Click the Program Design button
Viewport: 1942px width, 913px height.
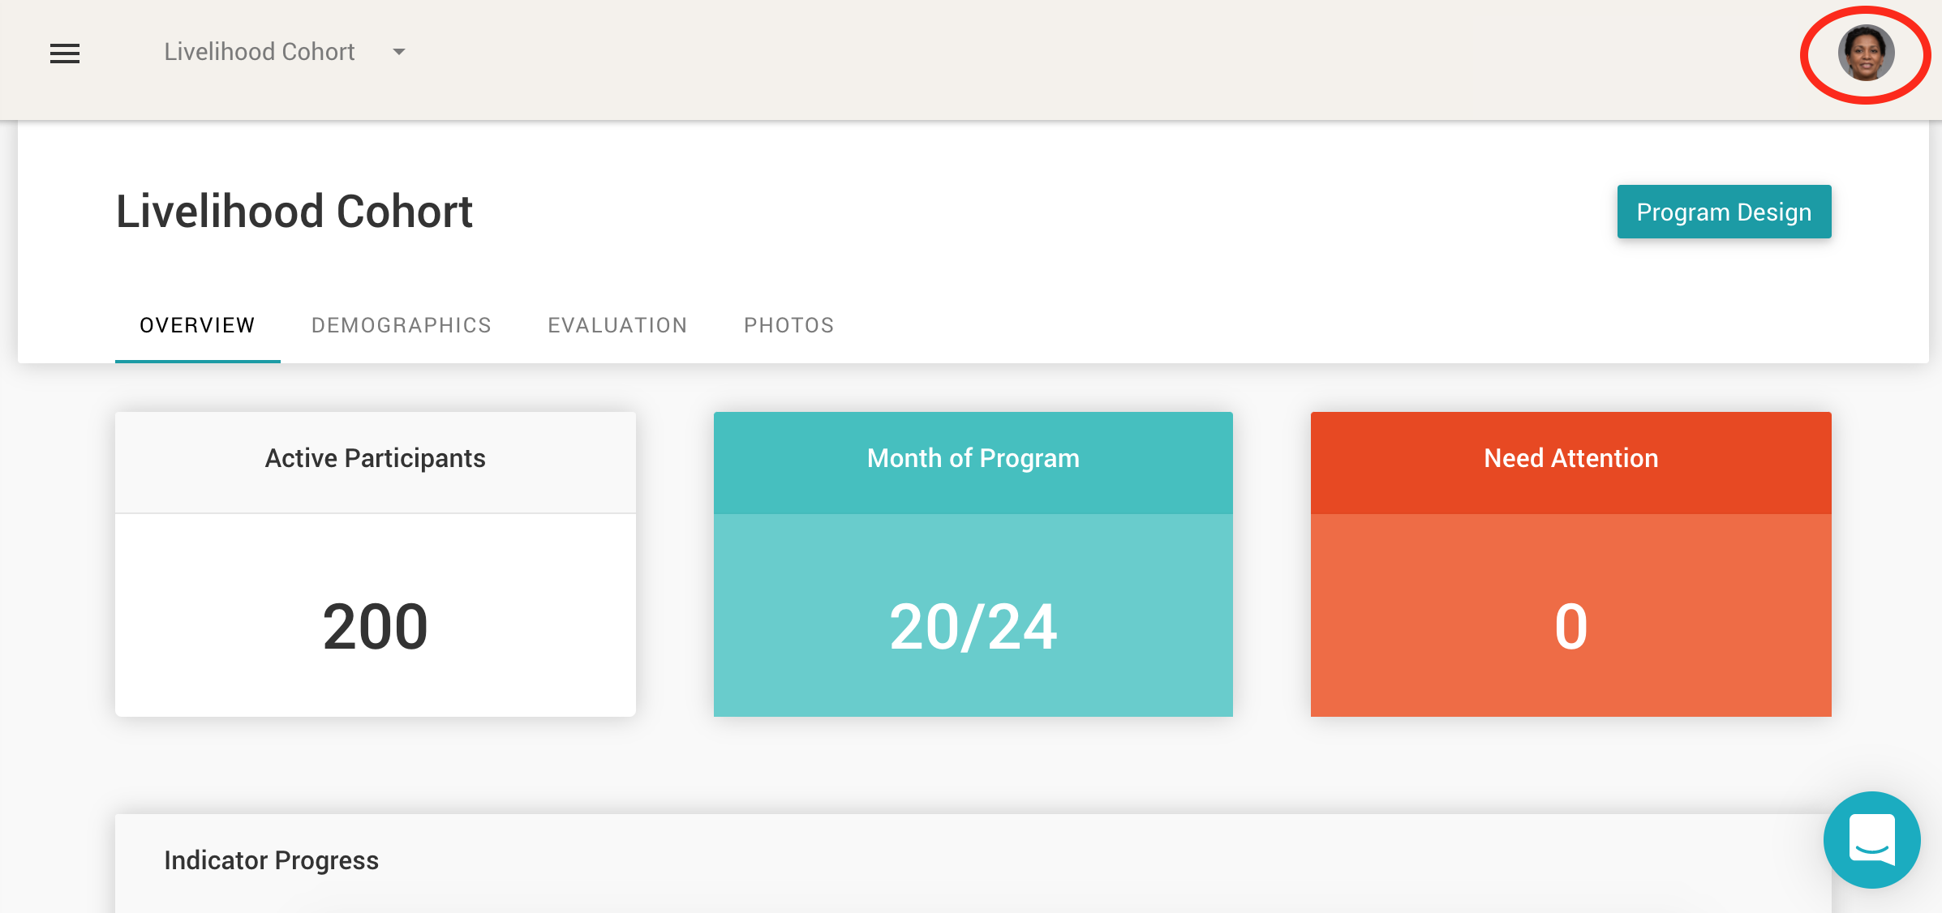tap(1724, 212)
